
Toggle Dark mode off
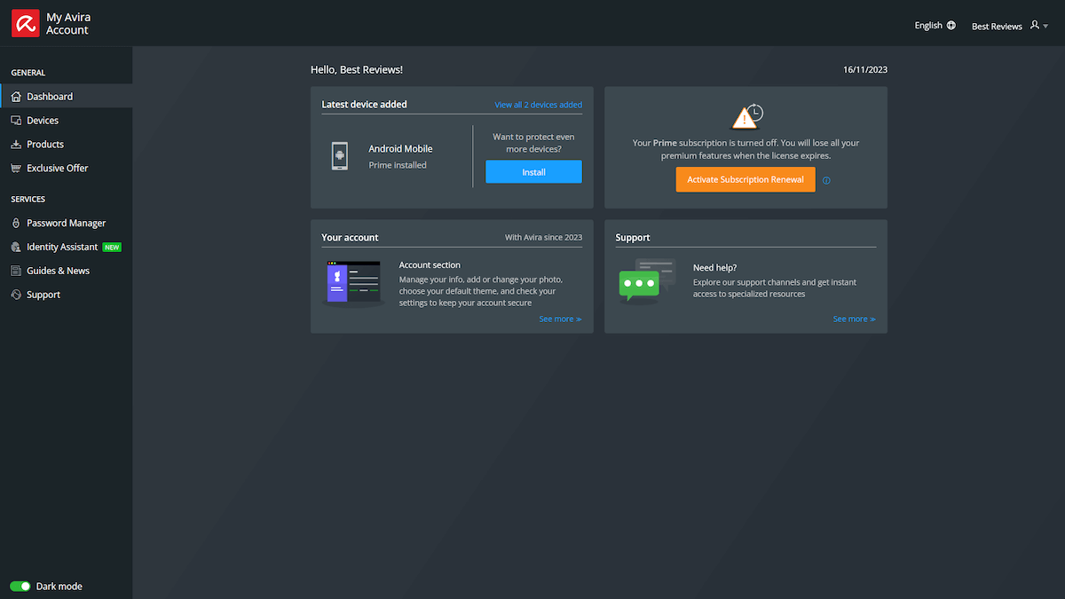[x=20, y=586]
